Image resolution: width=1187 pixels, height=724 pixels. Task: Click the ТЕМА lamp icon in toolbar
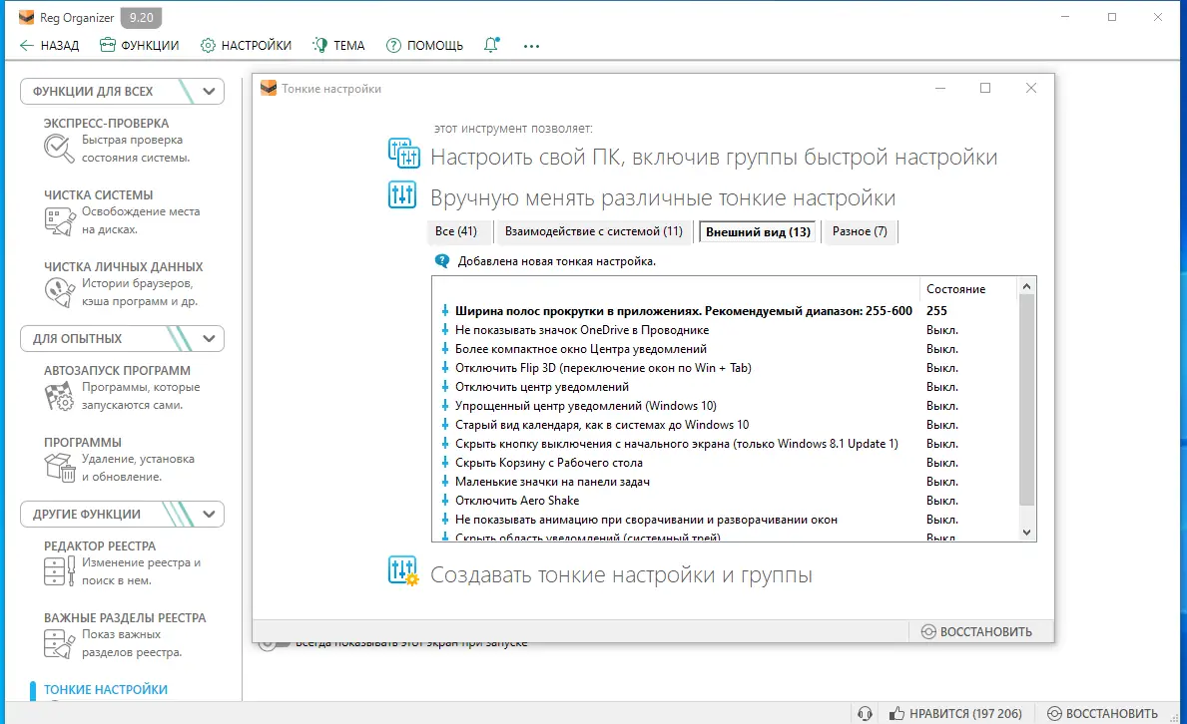click(320, 45)
